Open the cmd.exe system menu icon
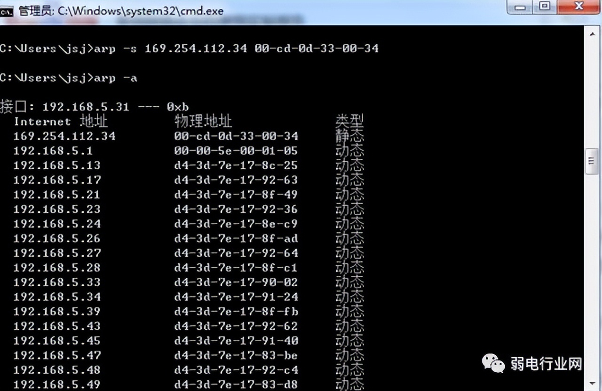602x391 pixels. [x=7, y=10]
